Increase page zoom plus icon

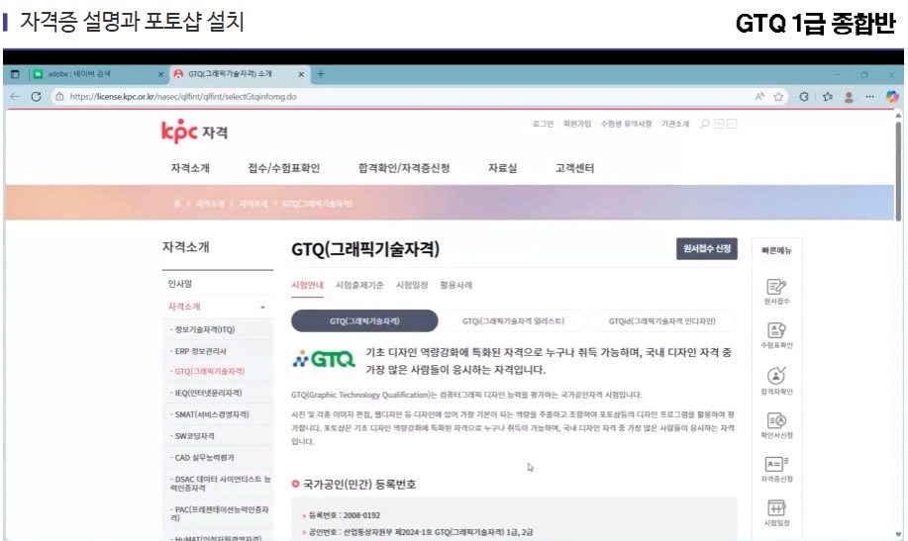click(719, 124)
